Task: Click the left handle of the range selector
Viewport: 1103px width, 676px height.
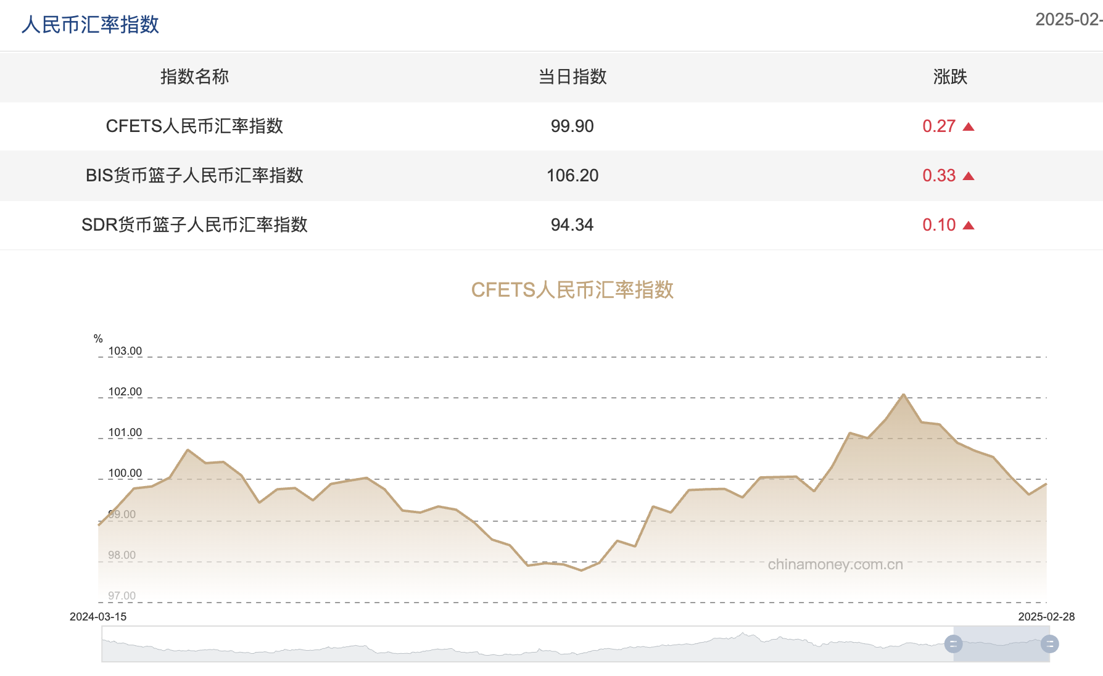Action: coord(954,645)
